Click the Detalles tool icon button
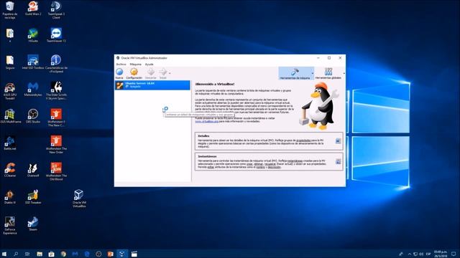Image resolution: width=460 pixels, height=258 pixels. coord(338,141)
